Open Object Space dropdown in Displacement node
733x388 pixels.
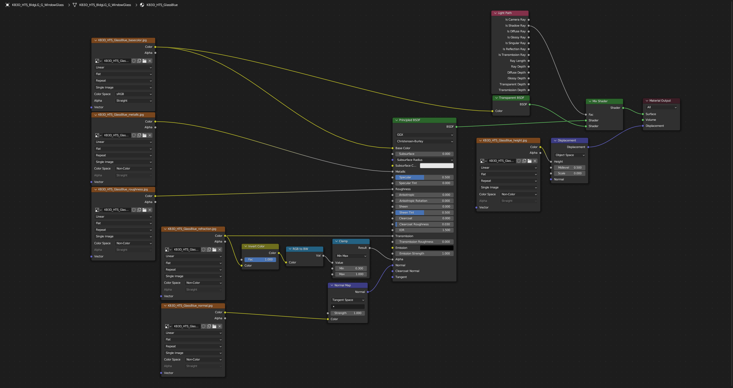tap(570, 155)
